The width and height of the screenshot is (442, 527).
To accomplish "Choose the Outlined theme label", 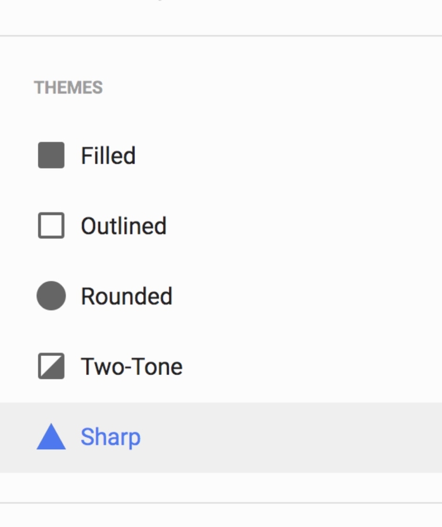I will (123, 226).
